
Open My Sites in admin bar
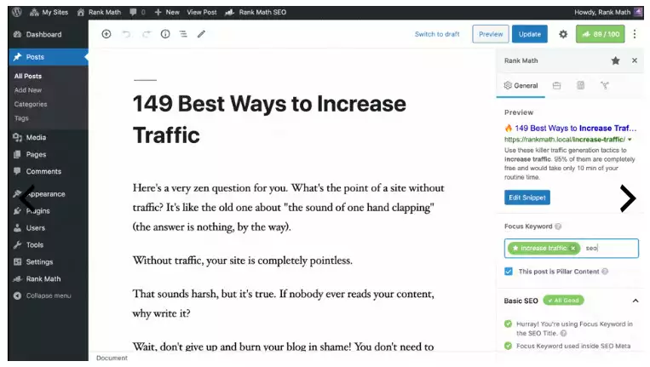(49, 12)
